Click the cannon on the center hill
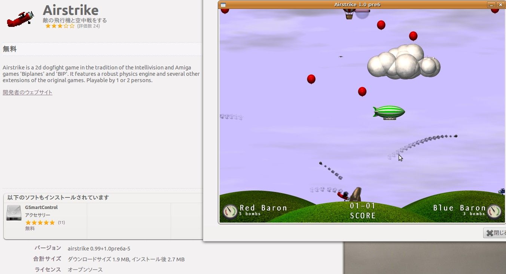The height and width of the screenshot is (274, 506). (356, 194)
